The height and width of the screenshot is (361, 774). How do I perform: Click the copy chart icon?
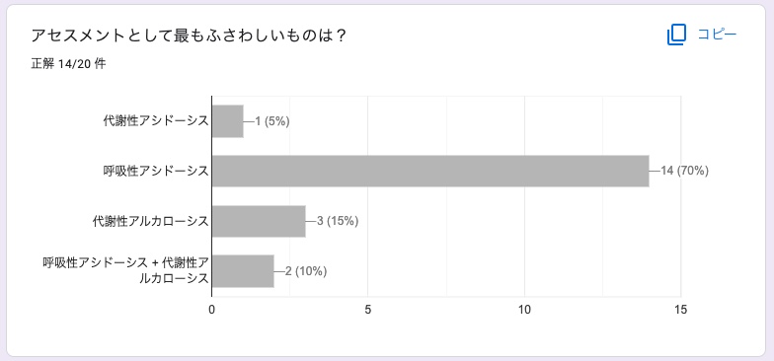click(676, 36)
